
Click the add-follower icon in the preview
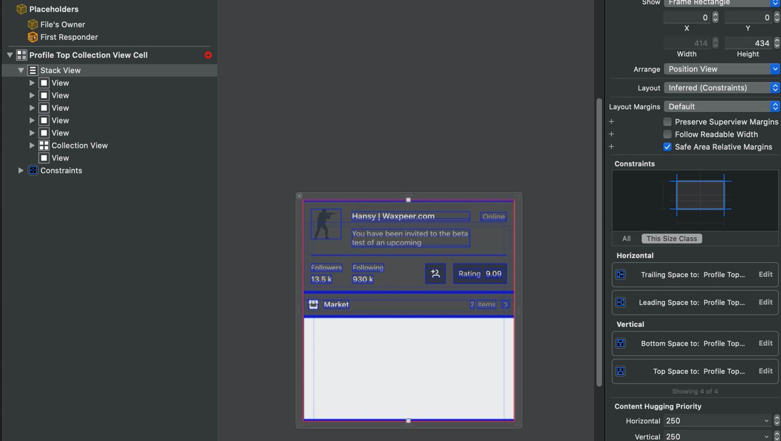coord(436,274)
